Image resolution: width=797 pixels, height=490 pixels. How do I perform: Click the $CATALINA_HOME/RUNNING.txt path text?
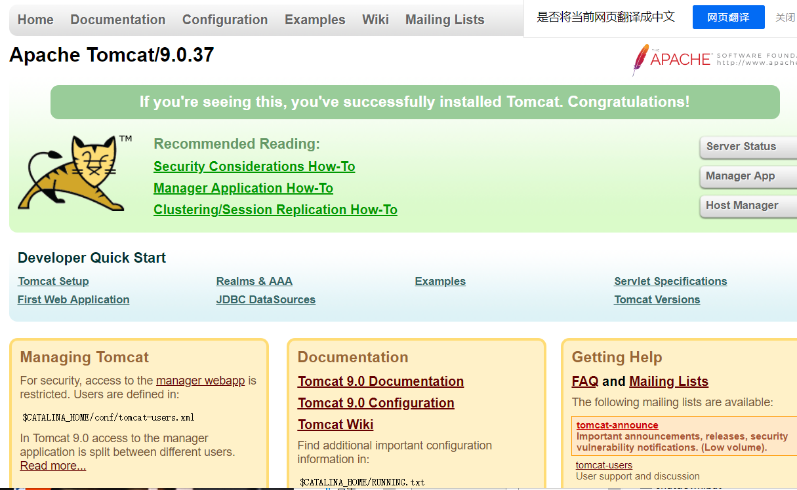coord(362,482)
